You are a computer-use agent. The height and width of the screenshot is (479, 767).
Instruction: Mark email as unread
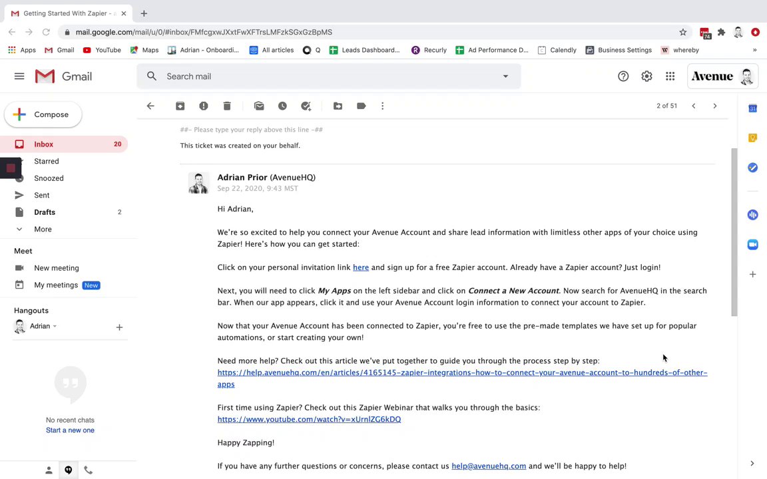pos(259,106)
